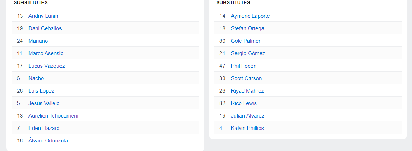Open Aymeric Laporte's player page
This screenshot has height=151, width=412.
250,16
